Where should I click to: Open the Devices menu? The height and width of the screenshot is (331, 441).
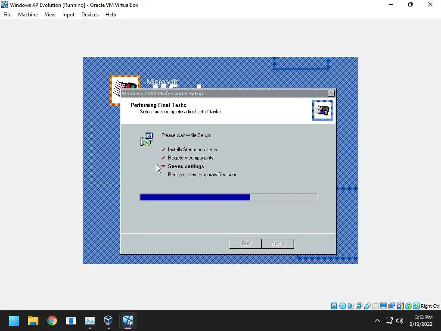(90, 15)
